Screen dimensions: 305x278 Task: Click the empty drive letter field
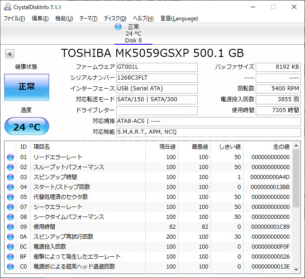click(157, 111)
